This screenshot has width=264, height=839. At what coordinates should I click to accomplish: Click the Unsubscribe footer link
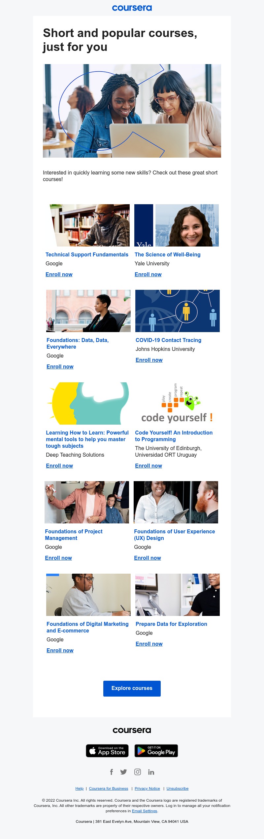[178, 788]
